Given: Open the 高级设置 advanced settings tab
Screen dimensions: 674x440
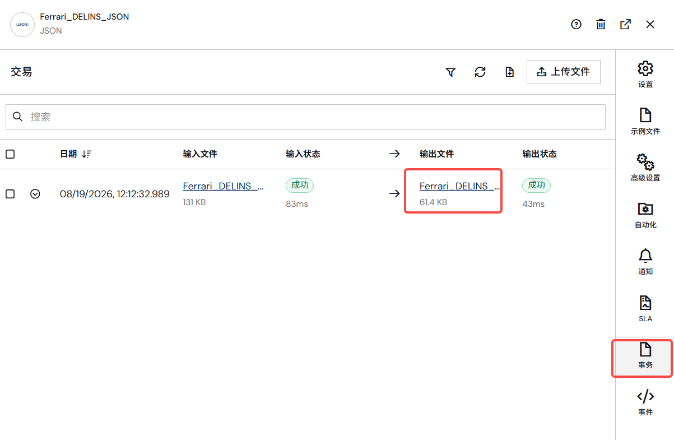Looking at the screenshot, I should click(645, 168).
